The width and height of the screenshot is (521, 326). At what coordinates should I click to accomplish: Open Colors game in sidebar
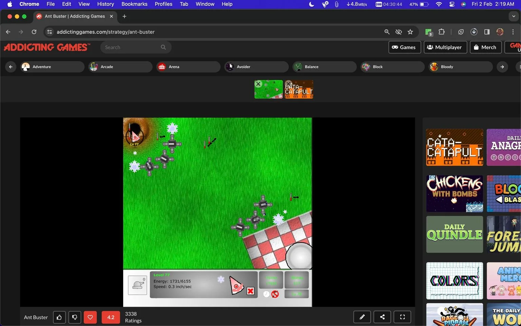click(x=455, y=280)
